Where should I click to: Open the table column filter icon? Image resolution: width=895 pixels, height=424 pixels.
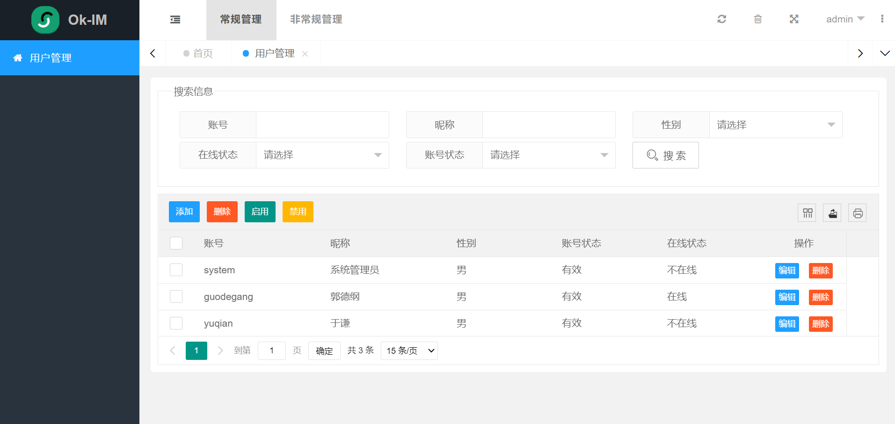808,213
